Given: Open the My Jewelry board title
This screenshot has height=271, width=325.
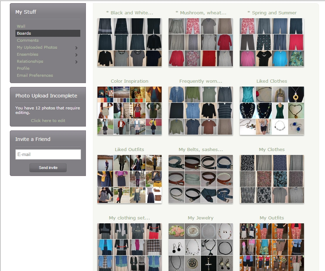Looking at the screenshot, I should (201, 218).
